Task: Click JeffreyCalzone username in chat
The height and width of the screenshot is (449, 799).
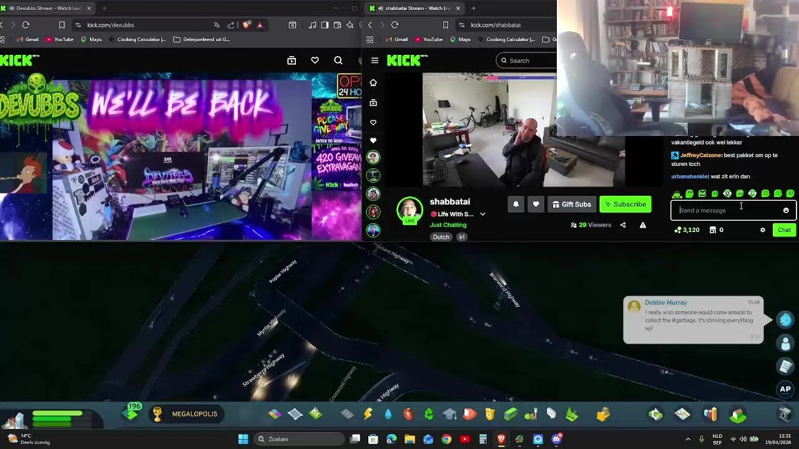Action: point(700,155)
